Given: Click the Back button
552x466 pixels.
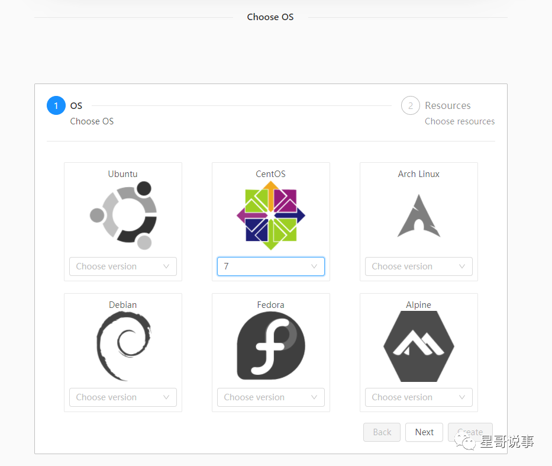Looking at the screenshot, I should point(382,432).
